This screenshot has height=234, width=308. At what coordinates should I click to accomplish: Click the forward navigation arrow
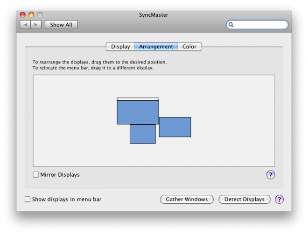click(36, 24)
